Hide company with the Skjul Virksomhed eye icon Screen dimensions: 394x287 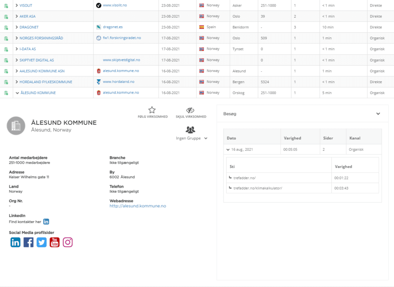click(x=190, y=110)
